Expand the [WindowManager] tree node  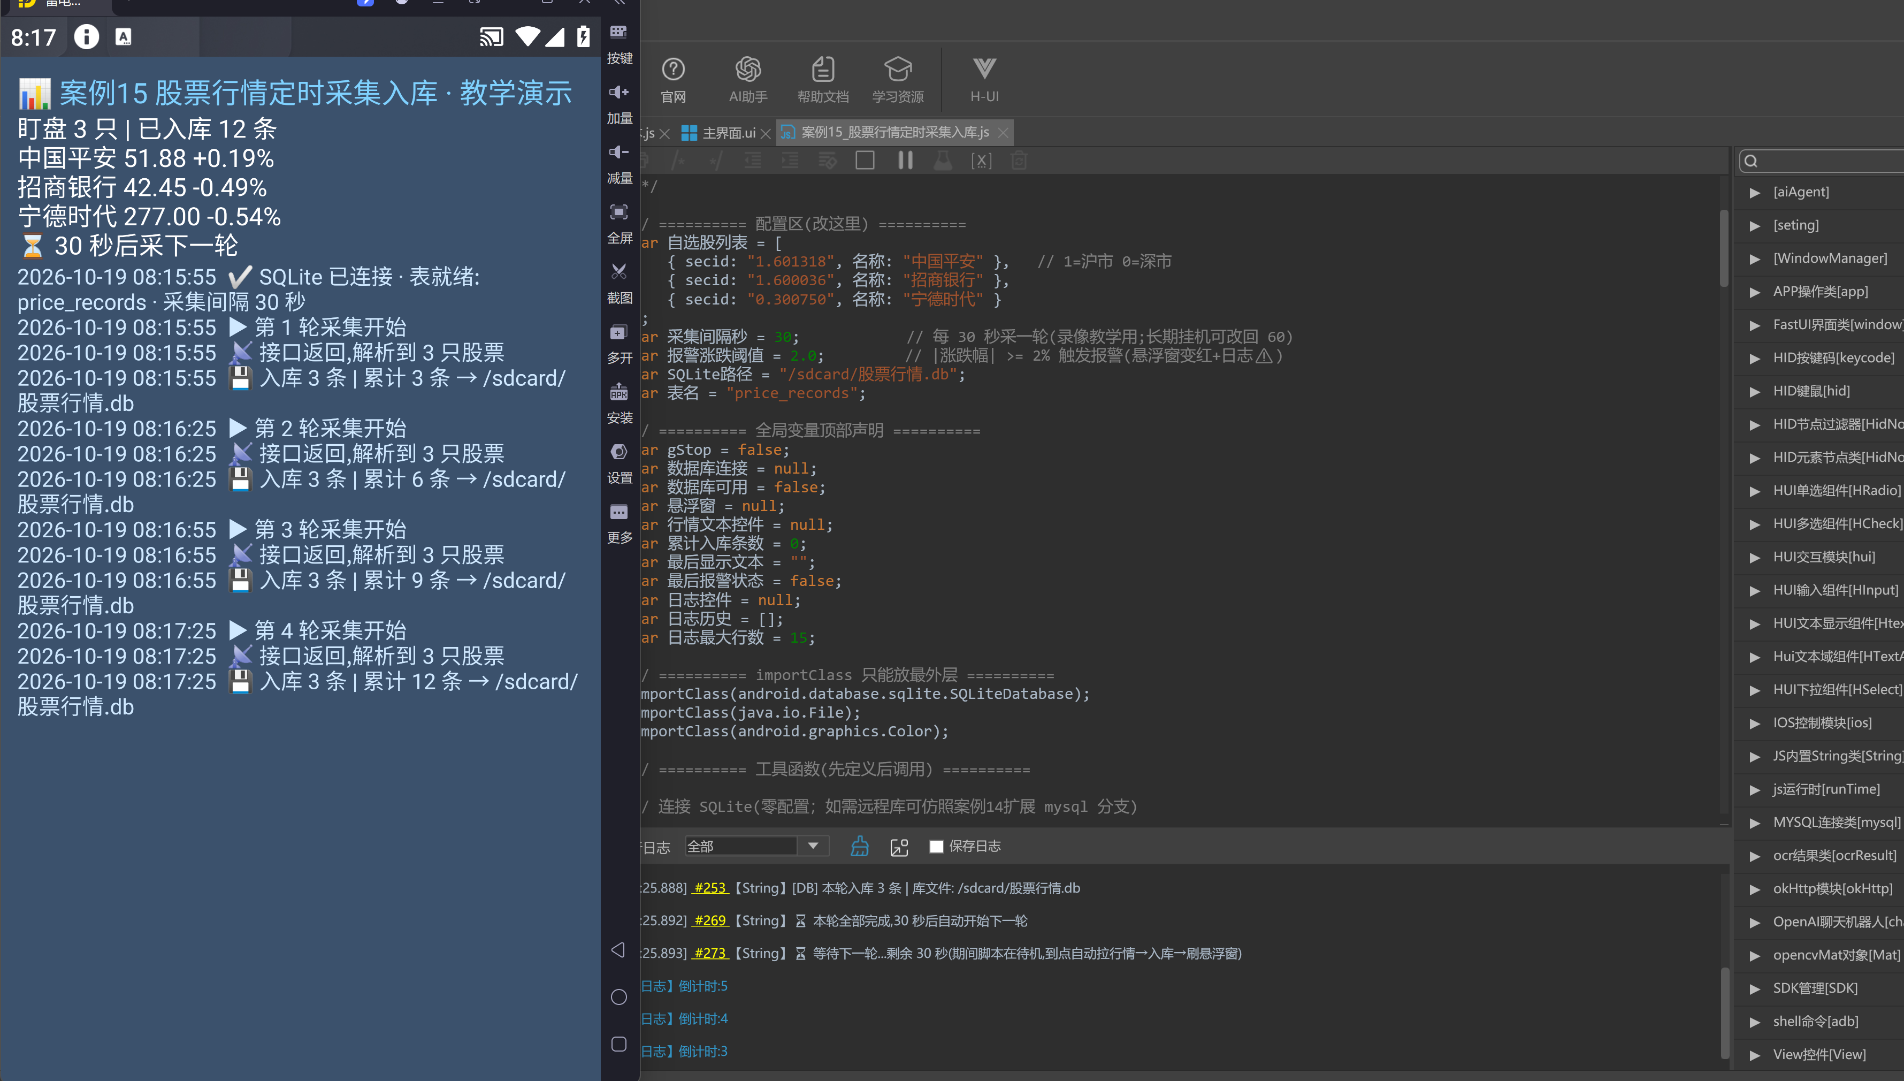tap(1754, 258)
